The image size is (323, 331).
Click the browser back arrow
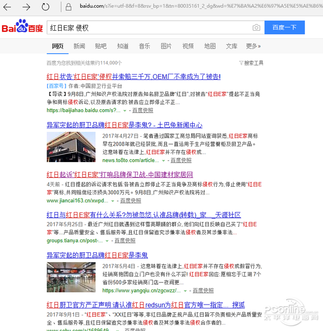7,7
